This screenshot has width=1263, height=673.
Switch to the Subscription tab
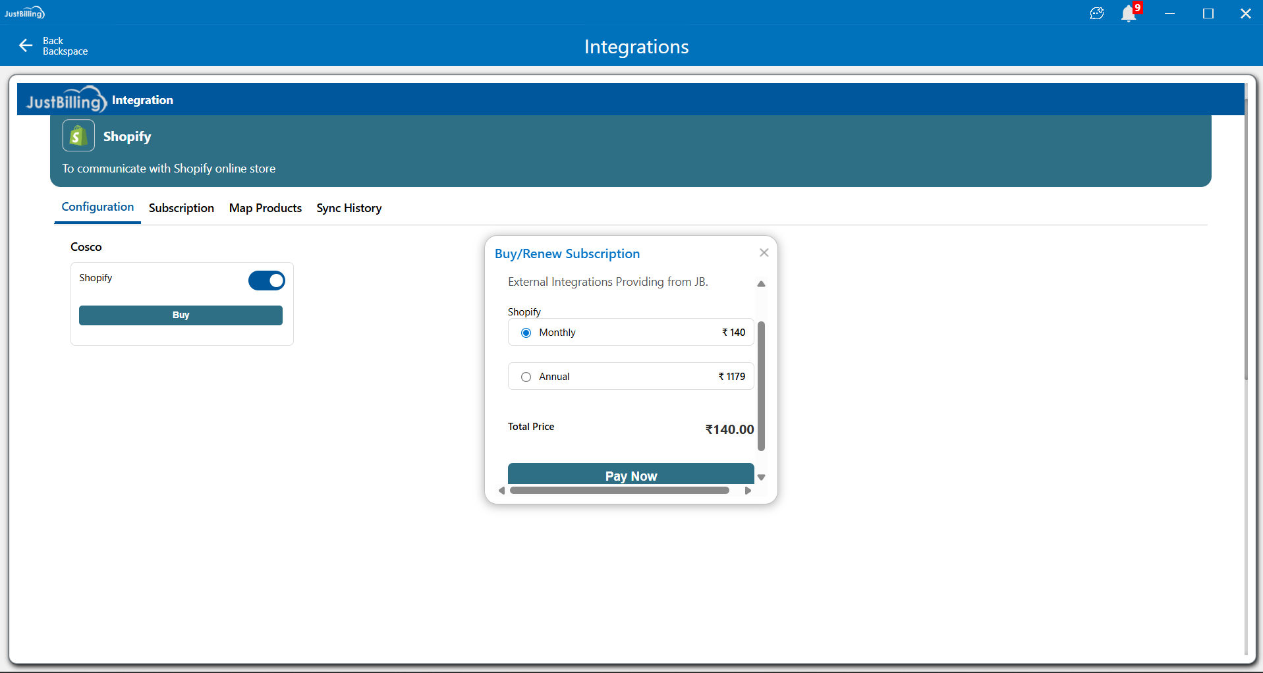181,208
